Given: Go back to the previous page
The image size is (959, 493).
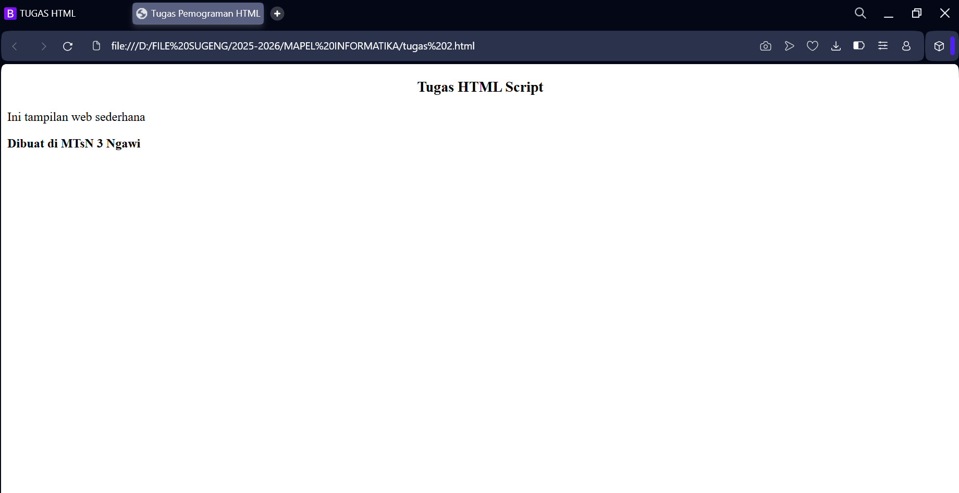Looking at the screenshot, I should click(15, 46).
